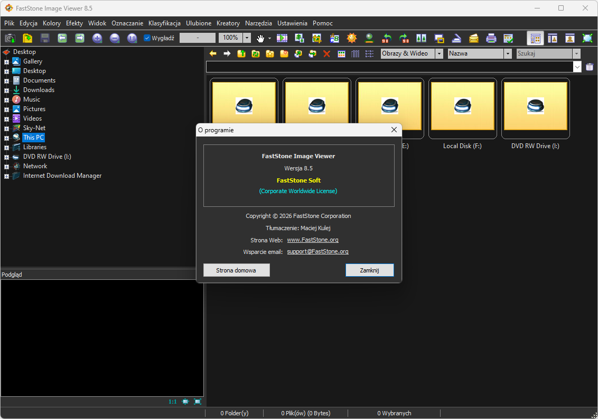598x419 pixels.
Task: Switch to the thumbnail browser view layout
Action: [x=536, y=38]
